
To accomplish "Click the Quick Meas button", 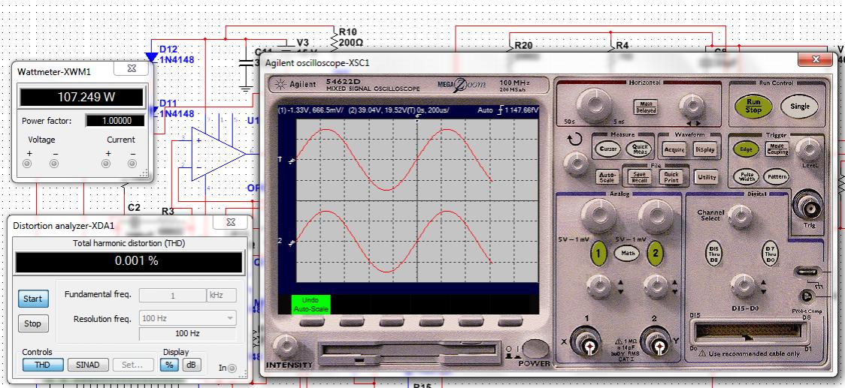I will pos(640,149).
